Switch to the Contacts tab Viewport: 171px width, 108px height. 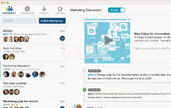pyautogui.click(x=44, y=10)
